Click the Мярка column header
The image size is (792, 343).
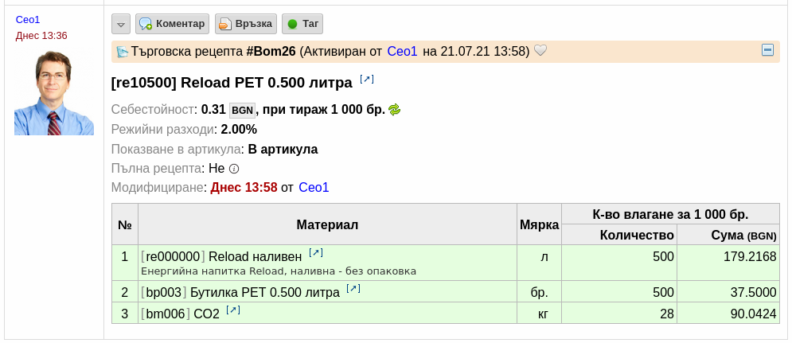tap(540, 224)
